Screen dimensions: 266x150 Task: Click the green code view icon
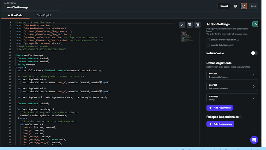click(x=255, y=24)
